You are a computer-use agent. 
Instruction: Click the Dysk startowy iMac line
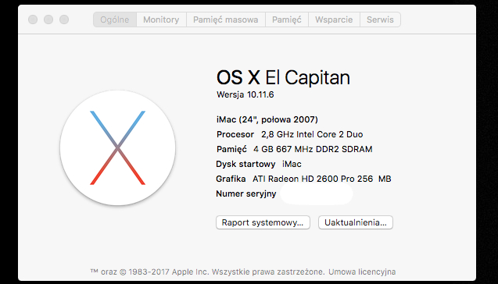click(259, 164)
